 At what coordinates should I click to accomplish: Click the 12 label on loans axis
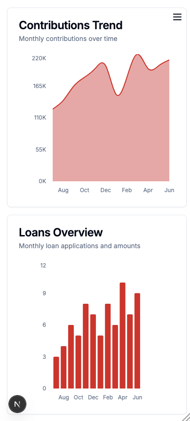pos(43,266)
